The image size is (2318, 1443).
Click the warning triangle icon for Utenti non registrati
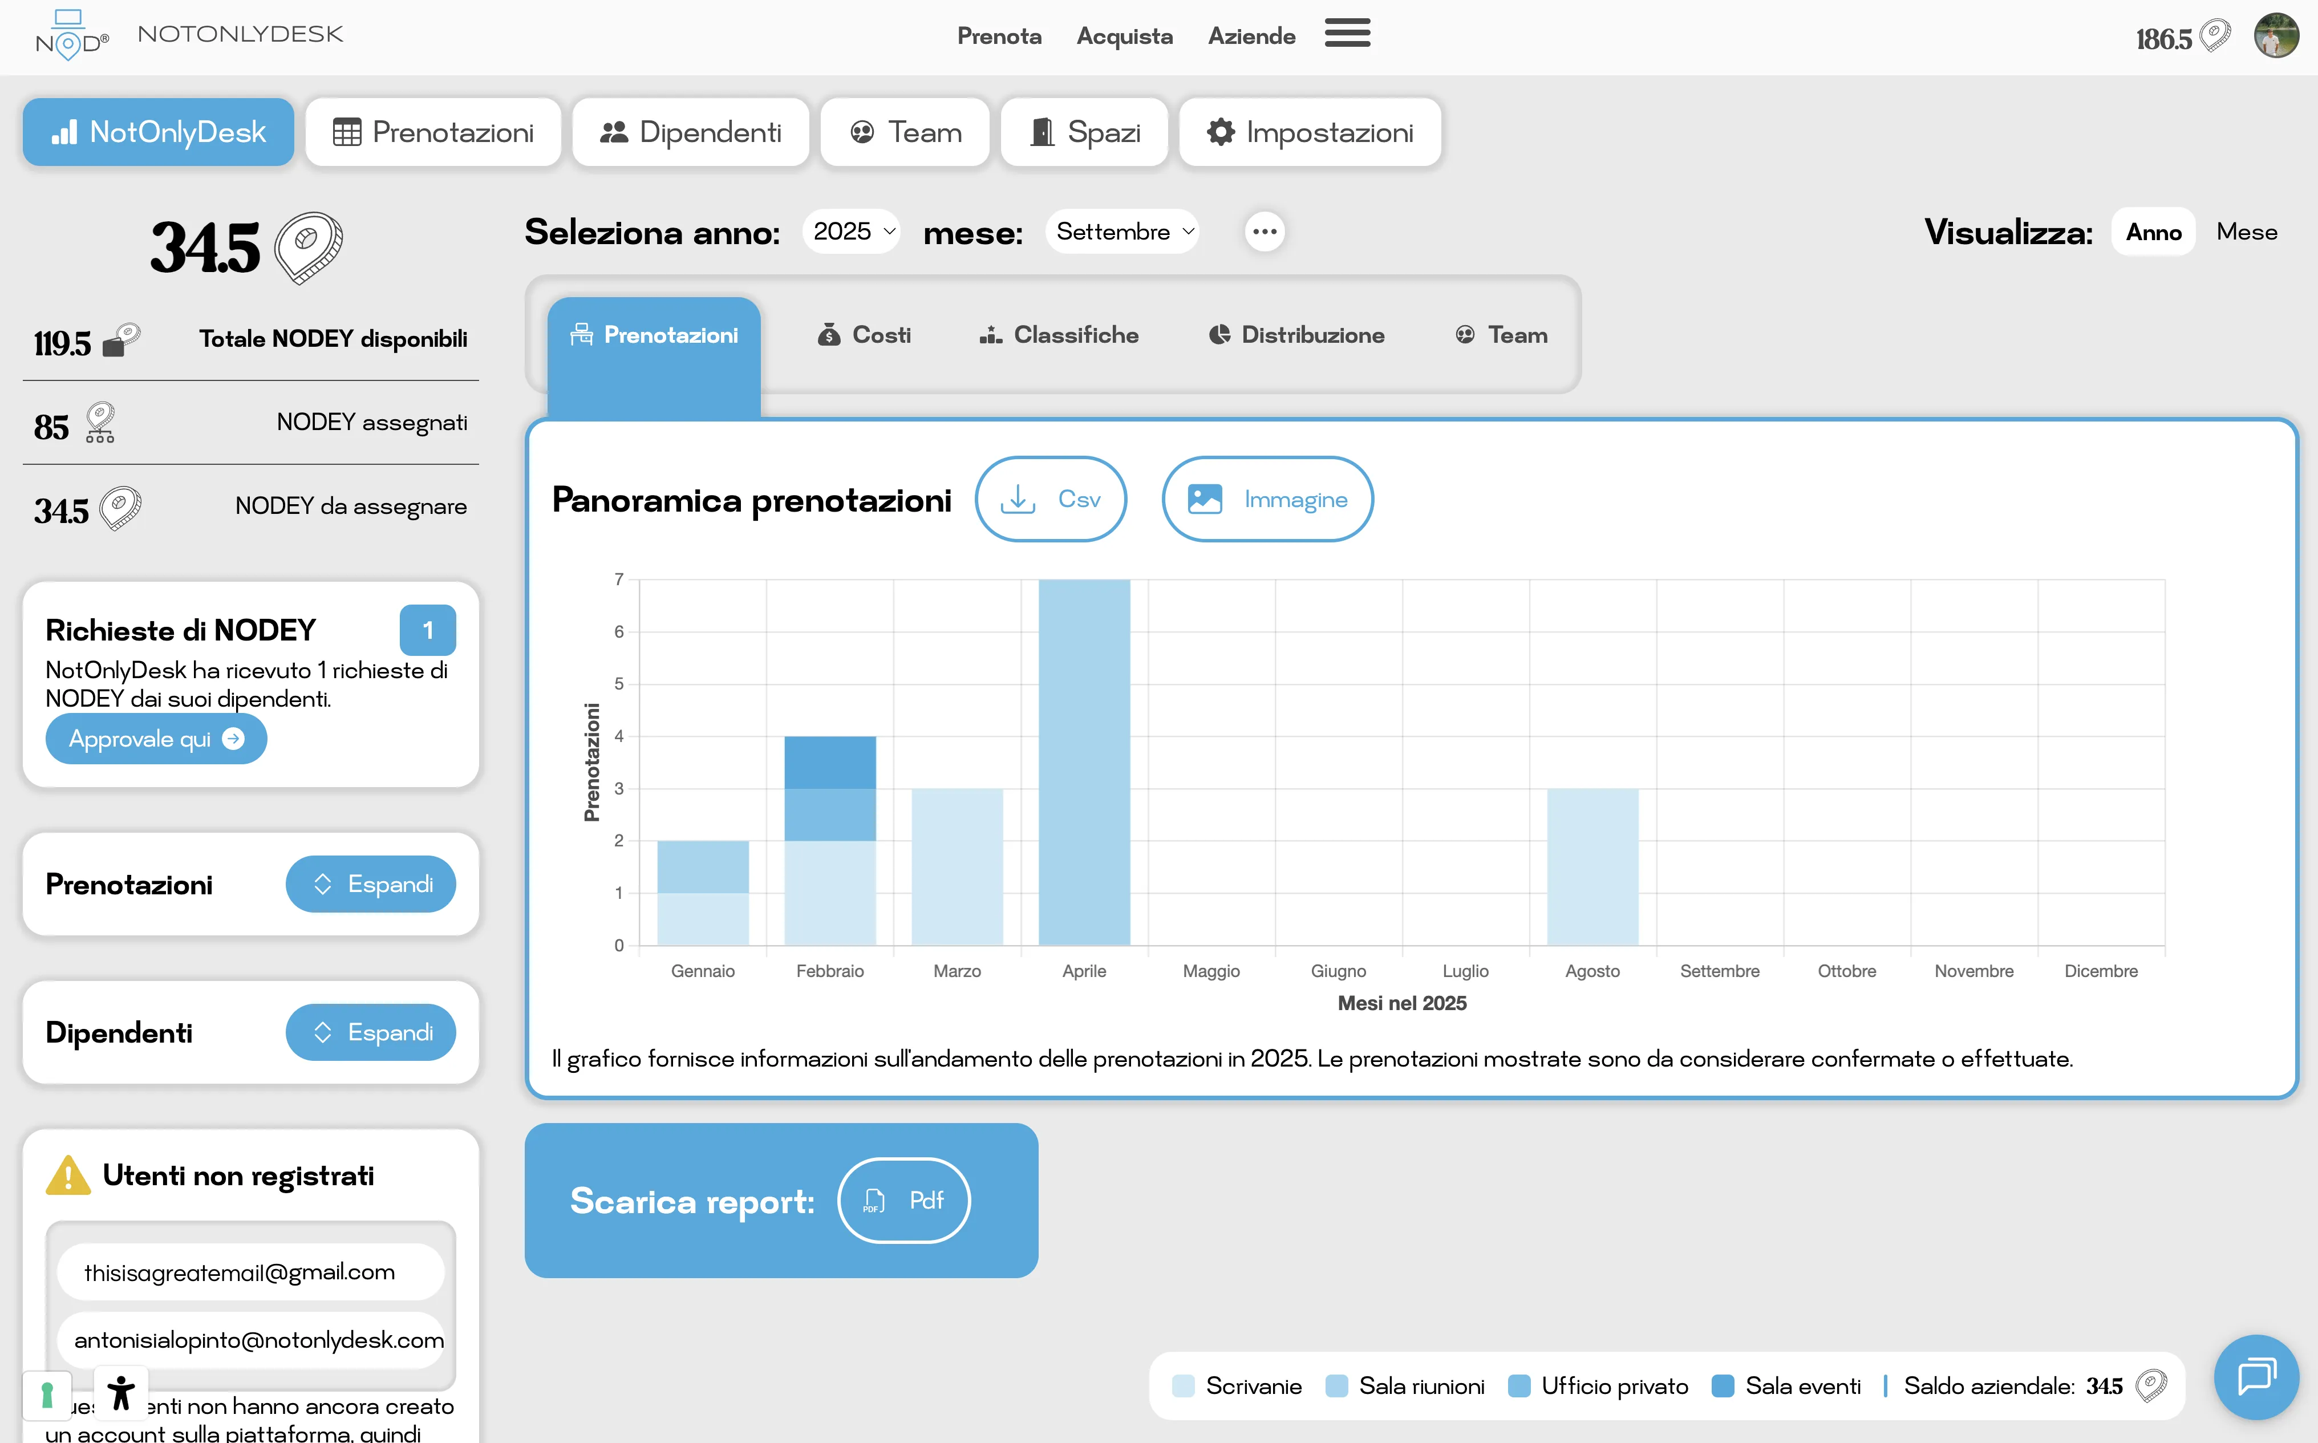[68, 1176]
